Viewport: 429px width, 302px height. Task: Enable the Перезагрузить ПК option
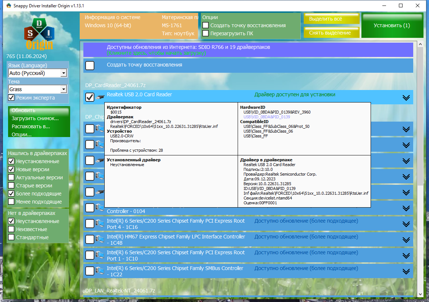coord(205,33)
